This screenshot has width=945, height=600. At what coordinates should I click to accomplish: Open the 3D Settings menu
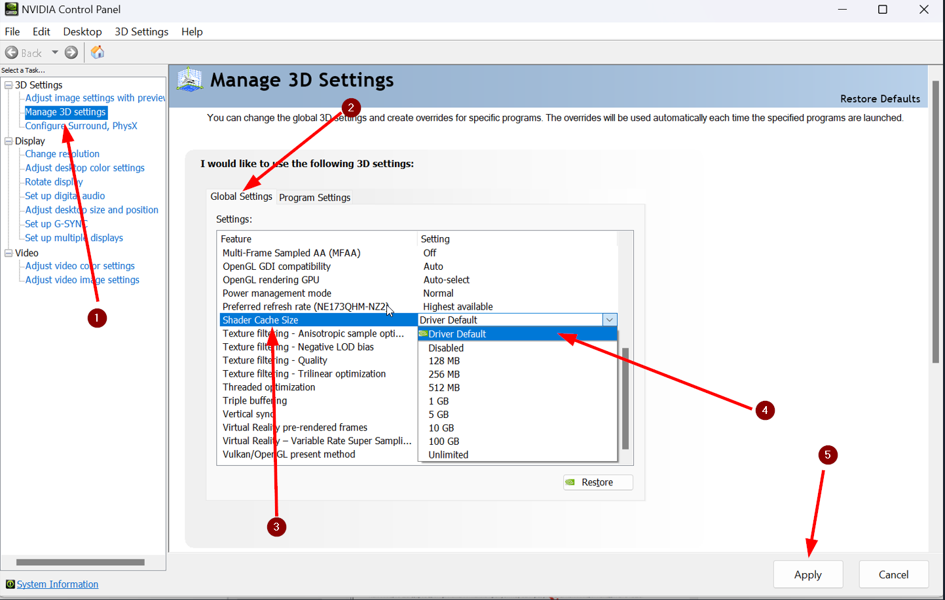point(141,31)
